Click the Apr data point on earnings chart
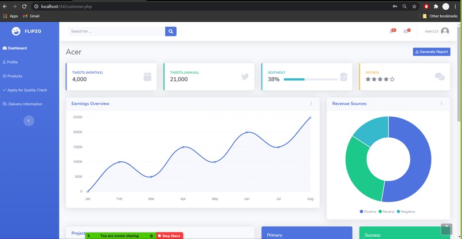Image resolution: width=462 pixels, height=239 pixels. [x=183, y=147]
